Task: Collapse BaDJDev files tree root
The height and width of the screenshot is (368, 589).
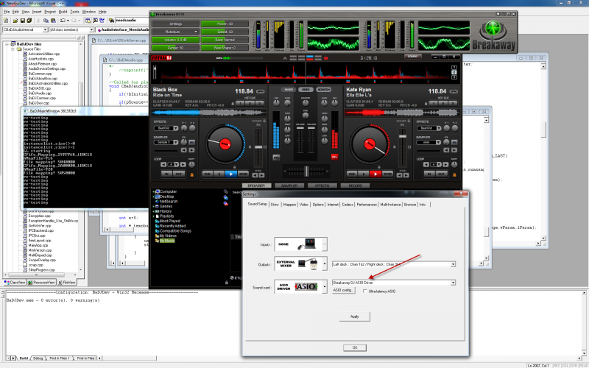Action: coord(7,44)
